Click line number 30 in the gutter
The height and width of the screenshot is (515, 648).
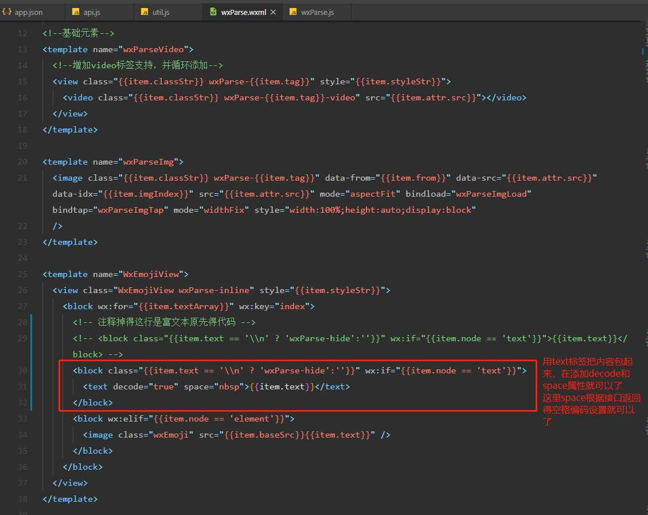22,370
